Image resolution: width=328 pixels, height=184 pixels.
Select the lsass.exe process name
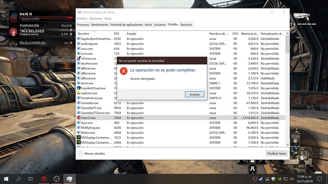pyautogui.click(x=87, y=123)
